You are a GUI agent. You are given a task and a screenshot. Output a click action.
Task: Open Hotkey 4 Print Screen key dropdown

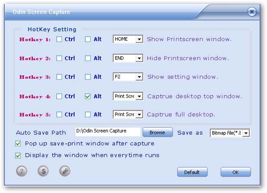tap(139, 96)
